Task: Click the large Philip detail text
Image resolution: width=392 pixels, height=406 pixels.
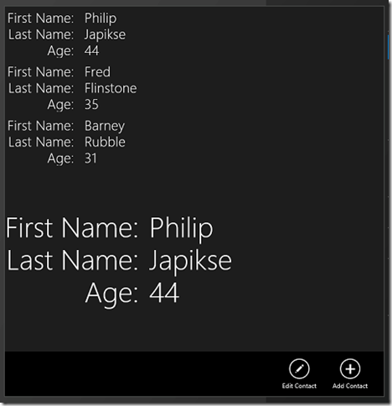Action: tap(182, 229)
